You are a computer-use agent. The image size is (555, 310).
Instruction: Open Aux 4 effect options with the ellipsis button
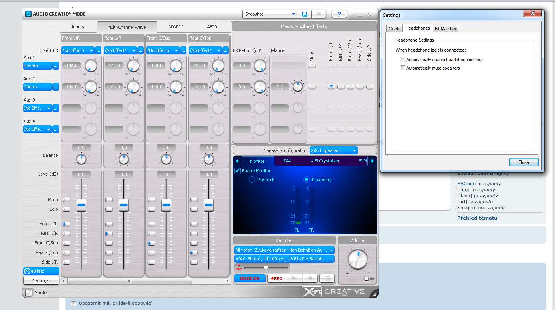[56, 129]
